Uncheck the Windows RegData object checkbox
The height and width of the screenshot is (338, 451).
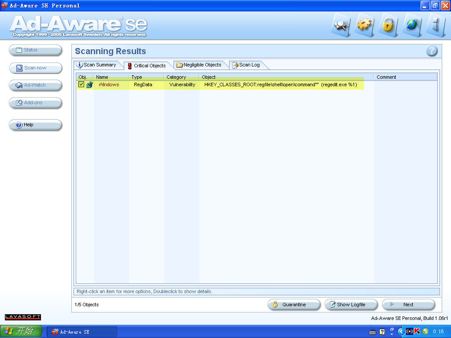click(81, 84)
